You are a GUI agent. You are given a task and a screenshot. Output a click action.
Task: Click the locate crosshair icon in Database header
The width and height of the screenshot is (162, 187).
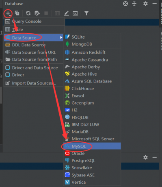[x=125, y=4]
